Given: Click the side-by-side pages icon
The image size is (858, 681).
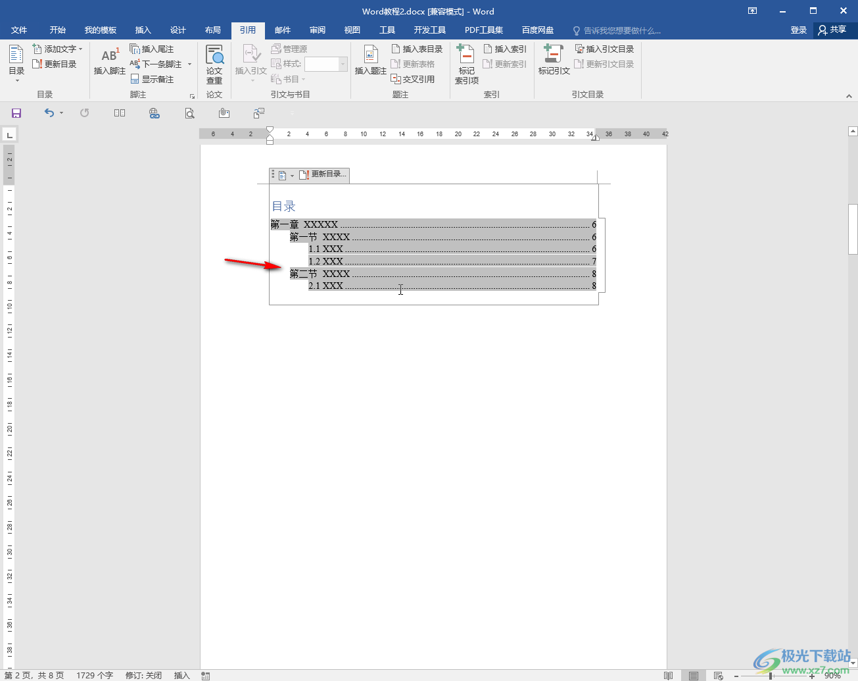Looking at the screenshot, I should 120,113.
